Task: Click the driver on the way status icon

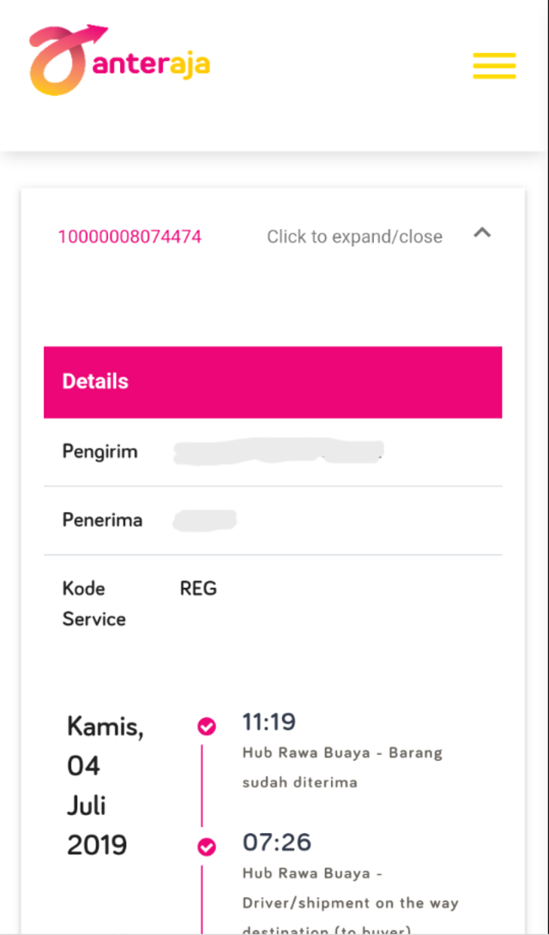Action: [x=208, y=846]
